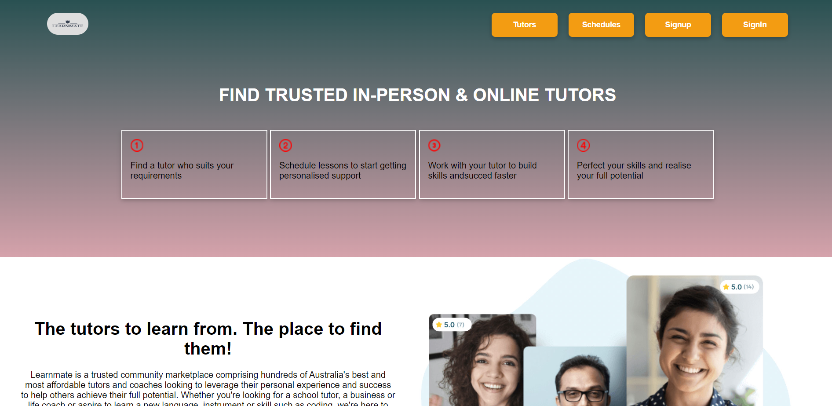The height and width of the screenshot is (406, 832).
Task: Click the Learnmate logo
Action: [x=68, y=24]
